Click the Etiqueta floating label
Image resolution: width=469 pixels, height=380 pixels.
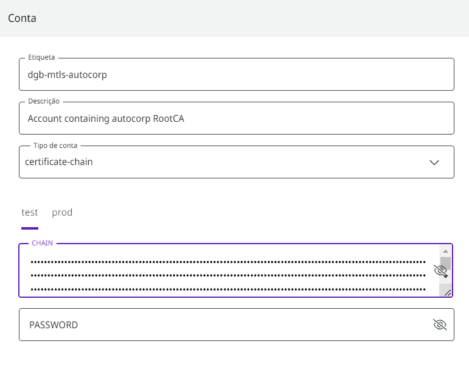pyautogui.click(x=41, y=58)
